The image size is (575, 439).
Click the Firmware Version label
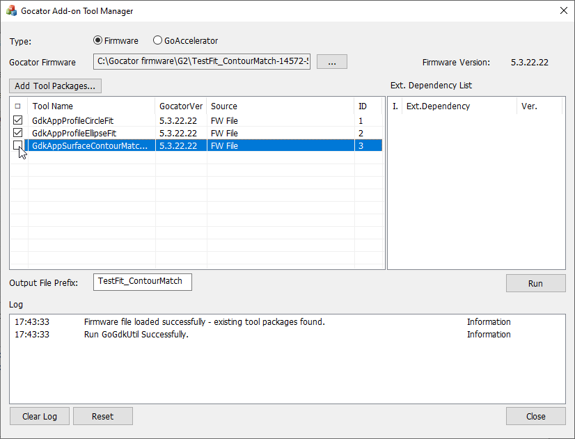tap(456, 63)
